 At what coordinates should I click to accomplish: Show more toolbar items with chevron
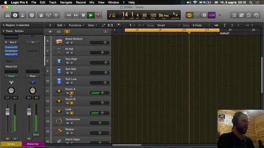[219, 15]
